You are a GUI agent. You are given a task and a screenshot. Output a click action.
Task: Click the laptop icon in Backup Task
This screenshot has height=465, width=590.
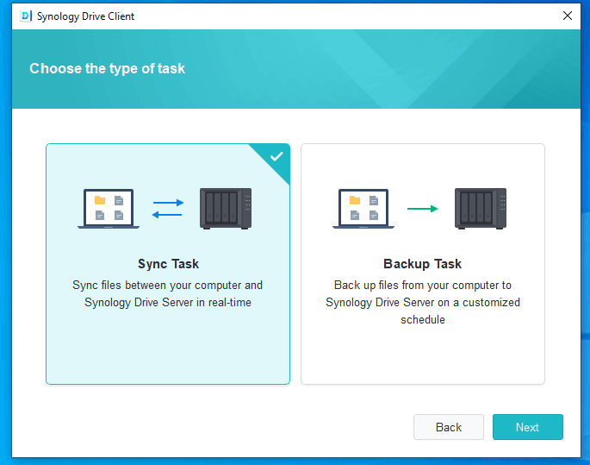click(x=363, y=209)
